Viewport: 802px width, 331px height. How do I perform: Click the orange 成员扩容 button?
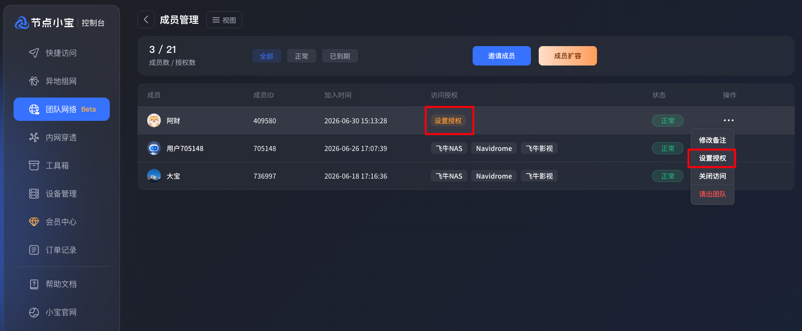[x=568, y=56]
